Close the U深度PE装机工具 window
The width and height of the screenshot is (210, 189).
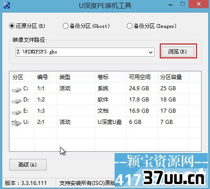[199, 4]
